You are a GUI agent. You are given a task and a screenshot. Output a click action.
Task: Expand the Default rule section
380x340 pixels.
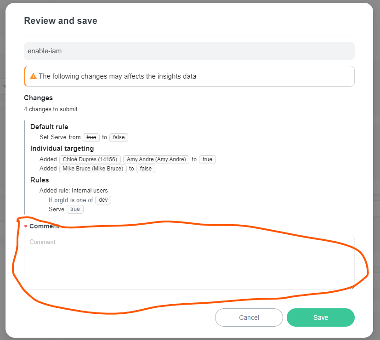(49, 127)
